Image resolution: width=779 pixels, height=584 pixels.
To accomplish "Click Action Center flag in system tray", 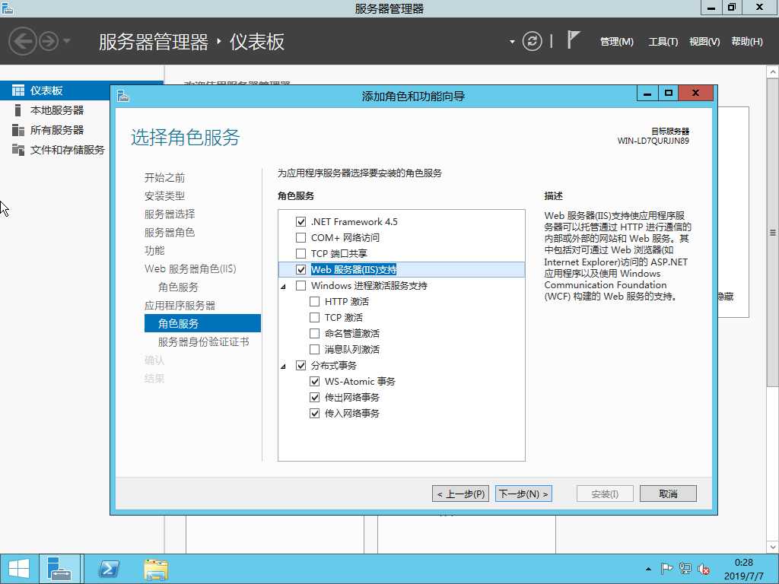I will click(x=666, y=569).
